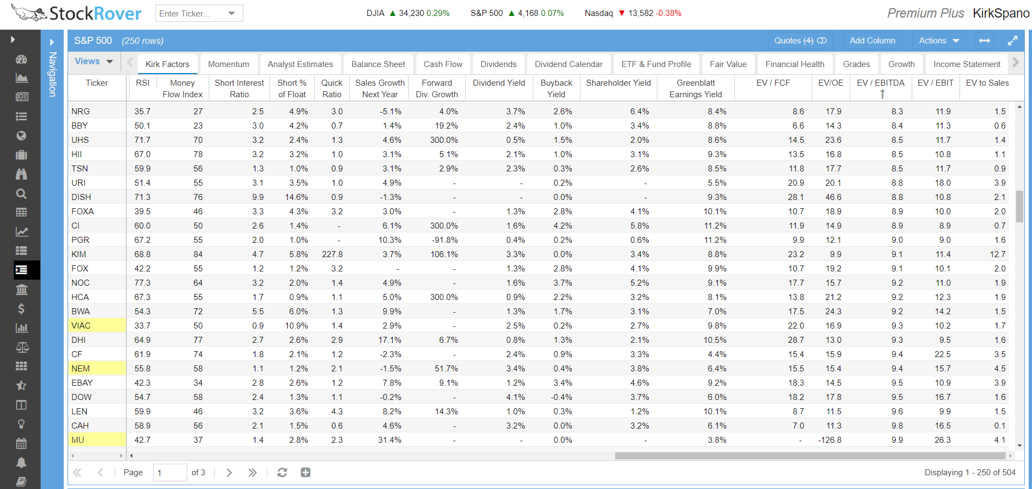Screen dimensions: 1032x489
Task: Show earlier view tabs to the left
Action: pos(130,63)
